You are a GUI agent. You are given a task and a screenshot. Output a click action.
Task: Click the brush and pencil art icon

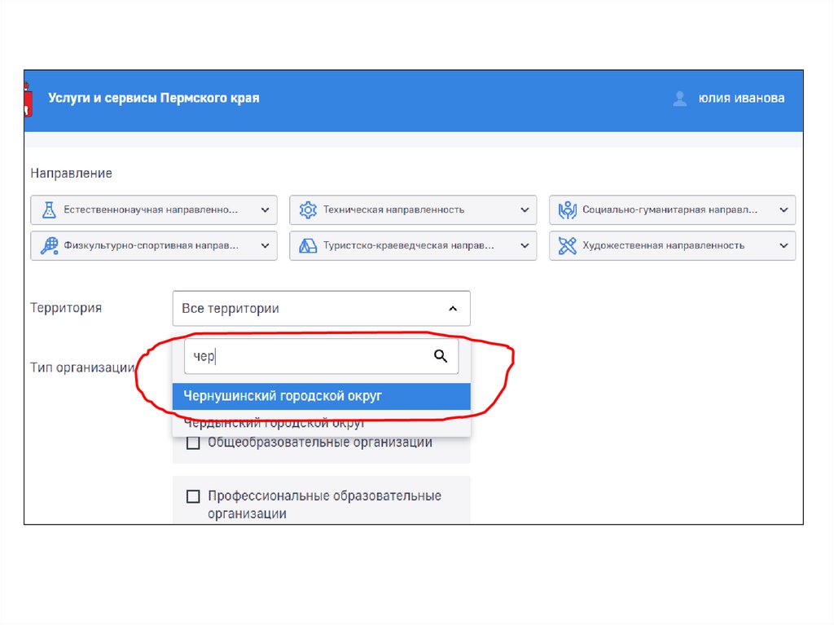[567, 245]
